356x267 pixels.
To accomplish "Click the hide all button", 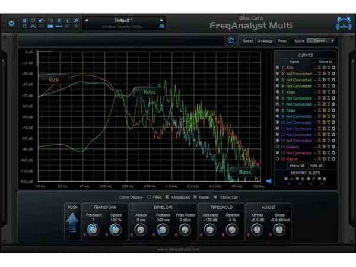I will click(x=316, y=166).
